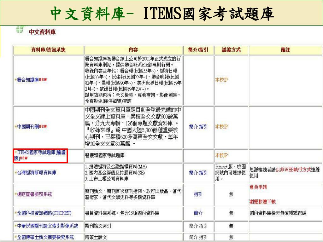Screen dimensions: 323x242
Task: Click 上市上櫃公司資料庫 list item text
Action: 107,179
